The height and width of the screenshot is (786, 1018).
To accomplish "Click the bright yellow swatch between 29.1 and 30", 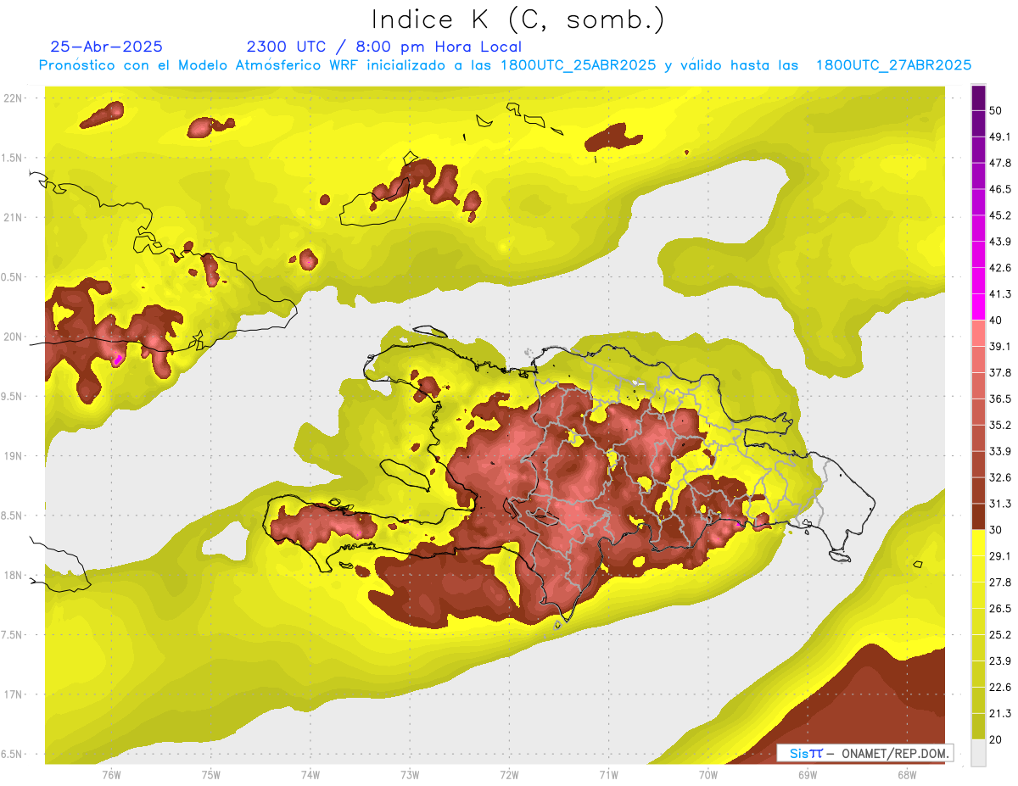I will click(x=979, y=543).
